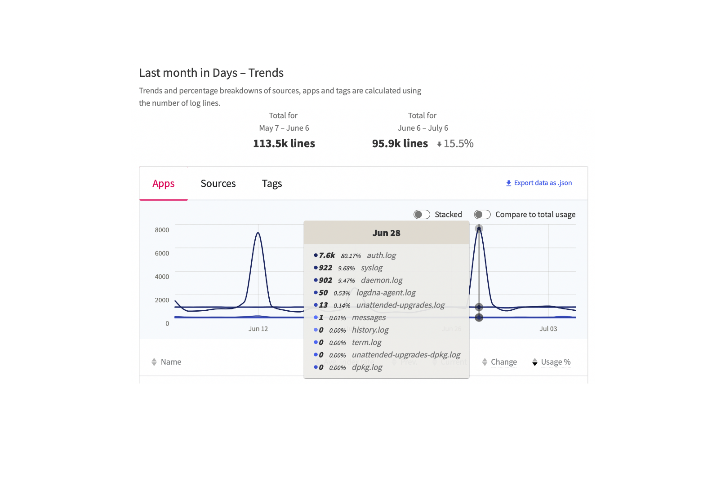Sort by Usage % column arrows
The width and height of the screenshot is (703, 485).
pos(534,362)
